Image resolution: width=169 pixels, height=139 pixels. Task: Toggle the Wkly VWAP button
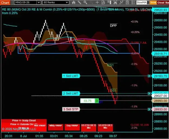55,127
